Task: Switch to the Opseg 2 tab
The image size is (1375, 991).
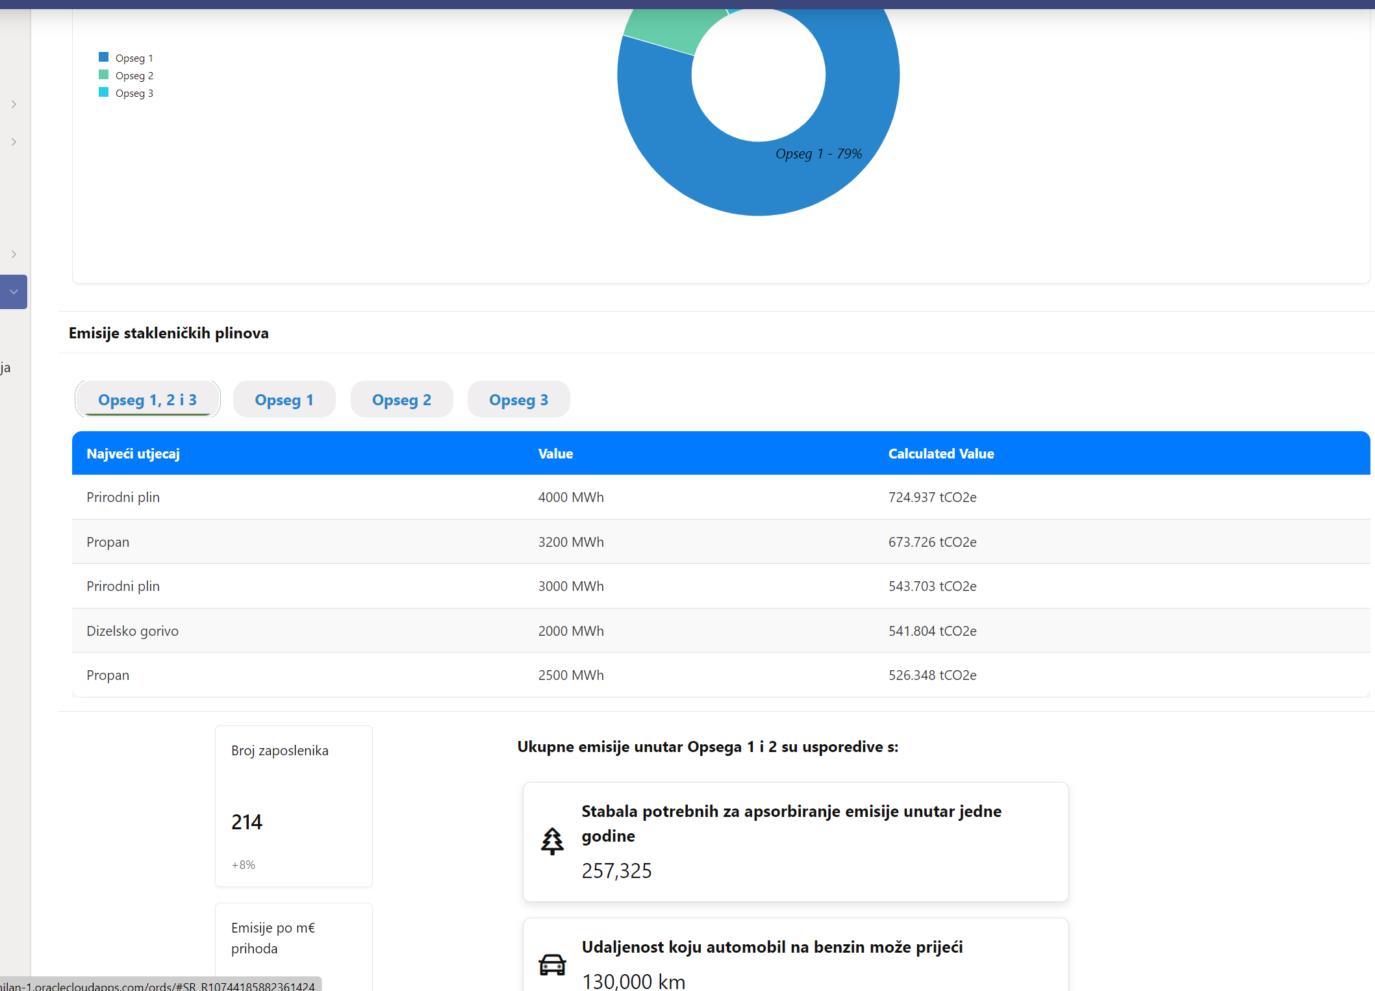Action: [401, 399]
